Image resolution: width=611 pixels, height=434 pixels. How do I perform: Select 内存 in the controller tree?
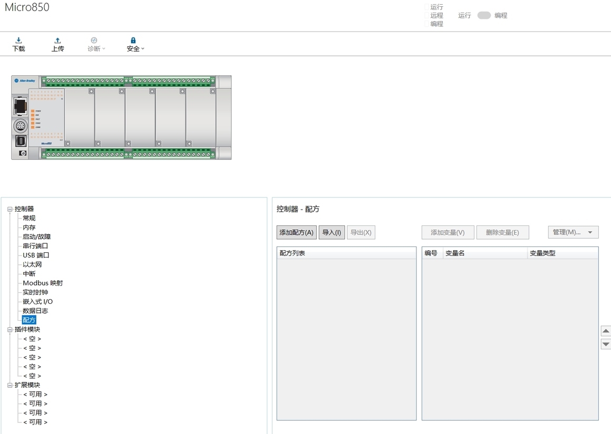click(x=29, y=228)
